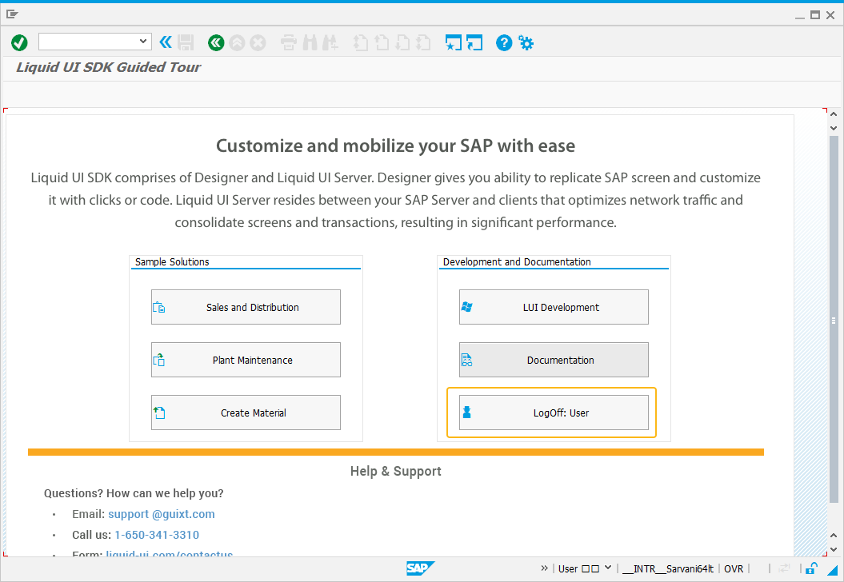
Task: Open the SAP window menu icon in title bar
Action: click(12, 14)
